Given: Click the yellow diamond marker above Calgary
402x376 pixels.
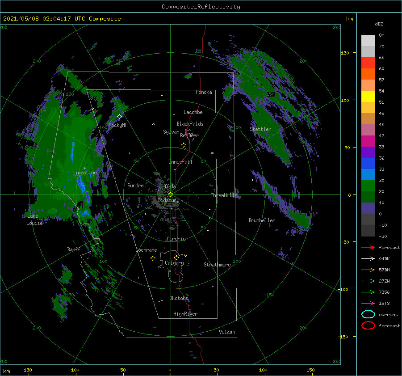Looking at the screenshot, I should 176,258.
